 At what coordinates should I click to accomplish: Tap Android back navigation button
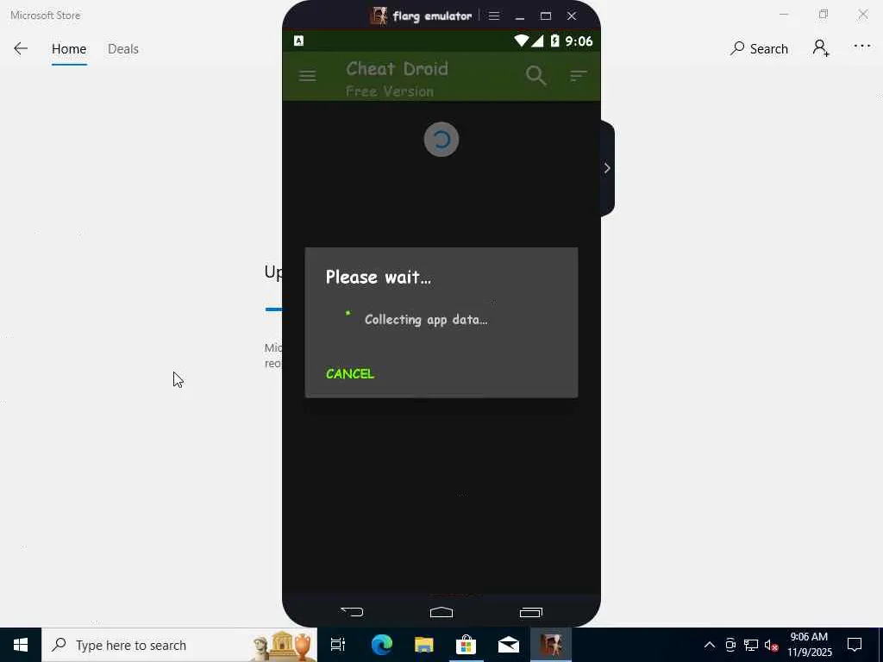coord(352,611)
